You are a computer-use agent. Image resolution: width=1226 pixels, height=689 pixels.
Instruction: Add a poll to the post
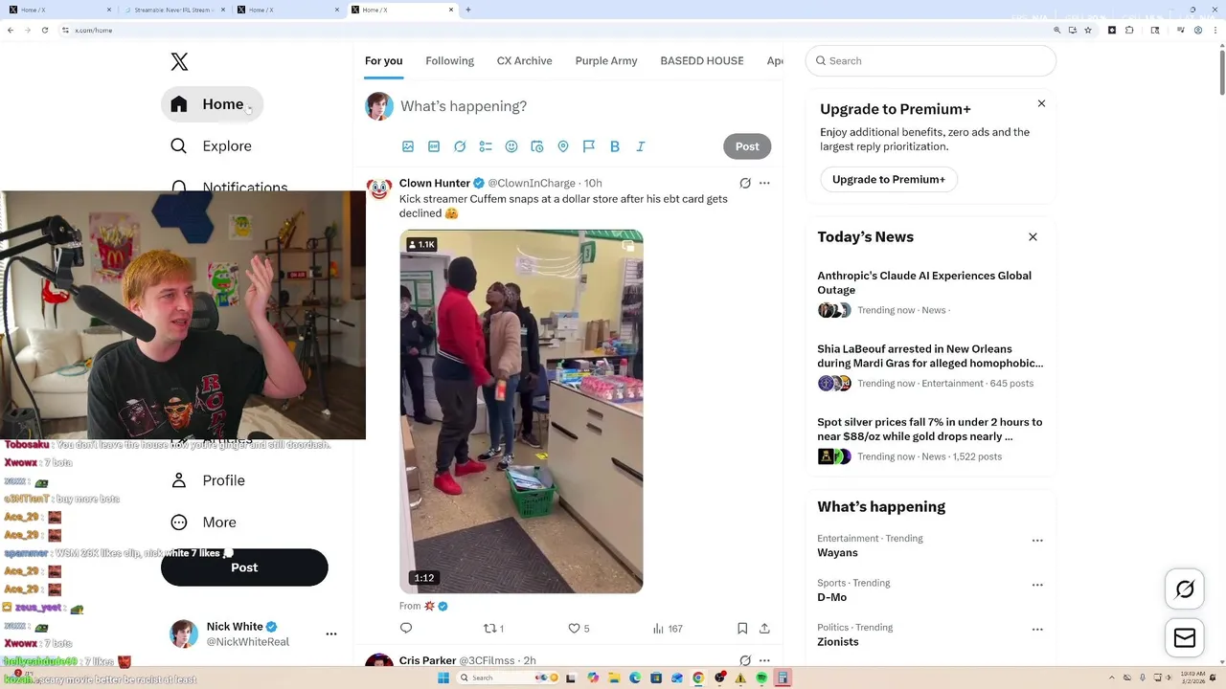click(486, 146)
